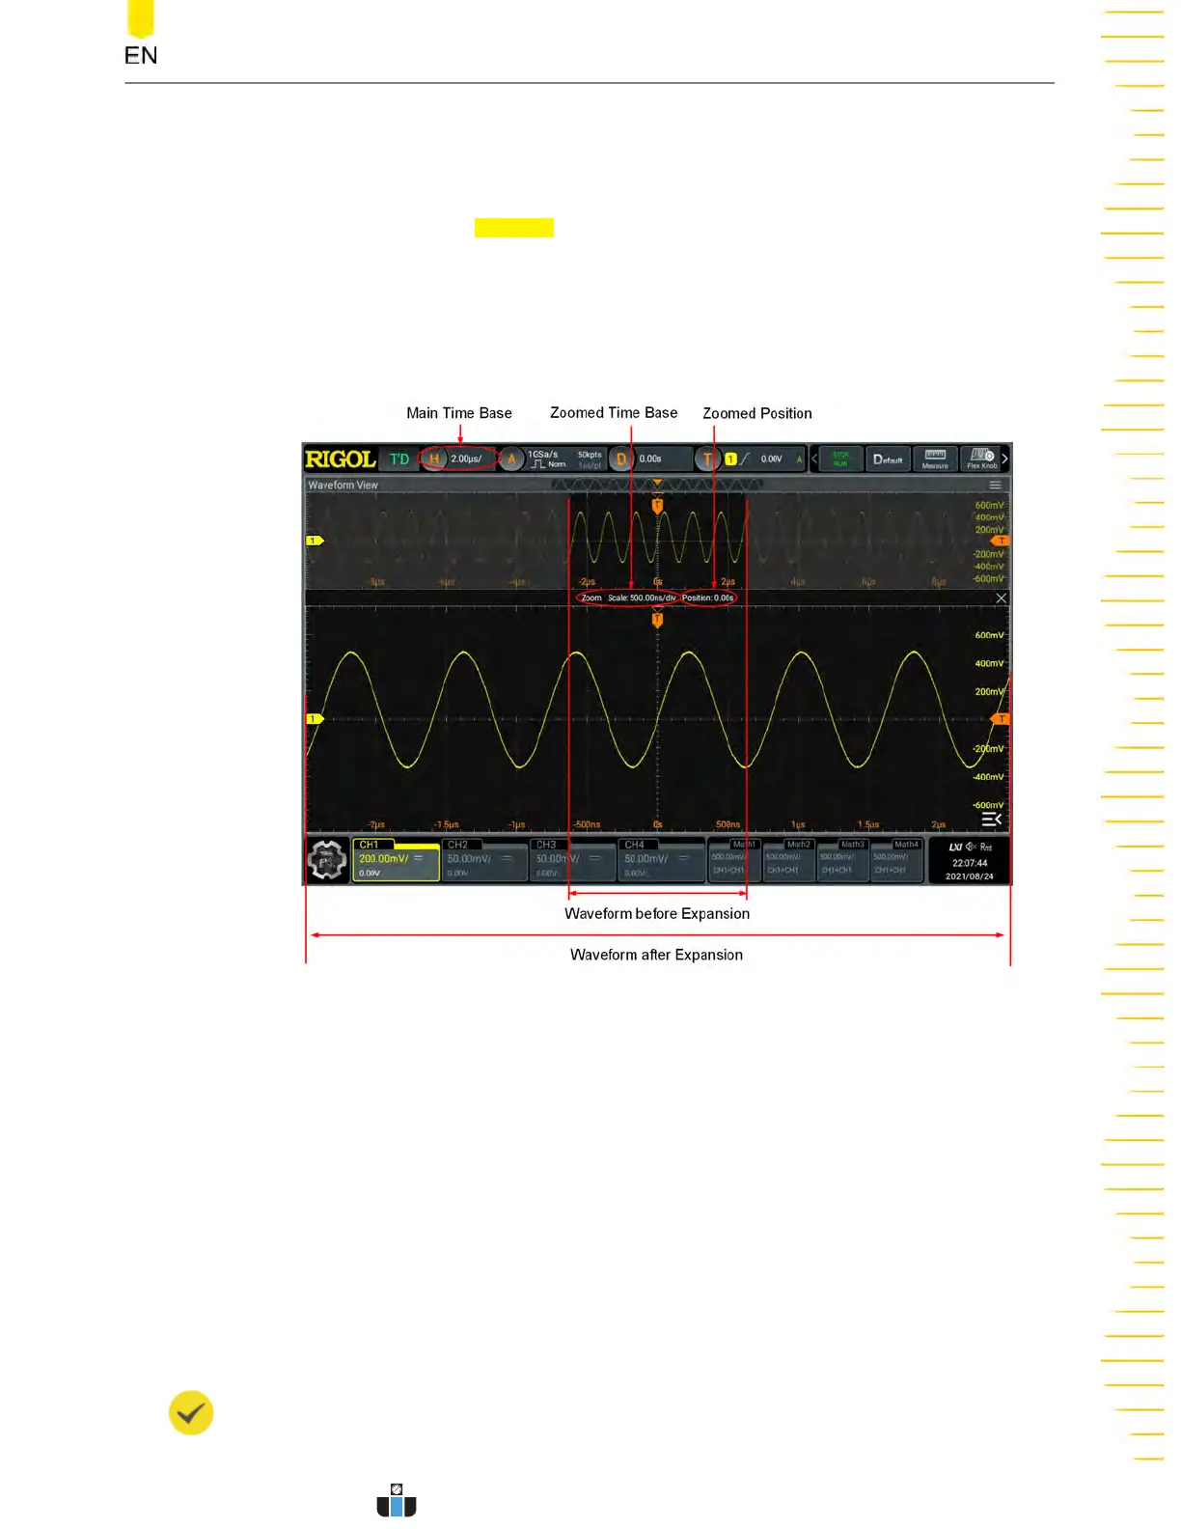Select the zoom Scale 500.00ns/div value

[642, 598]
